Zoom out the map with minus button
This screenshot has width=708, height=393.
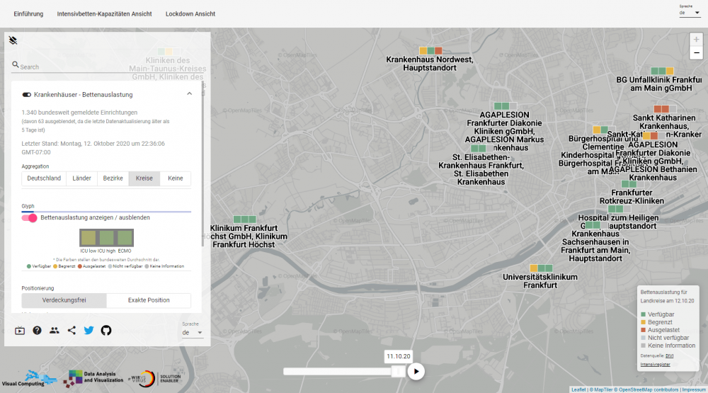(696, 53)
